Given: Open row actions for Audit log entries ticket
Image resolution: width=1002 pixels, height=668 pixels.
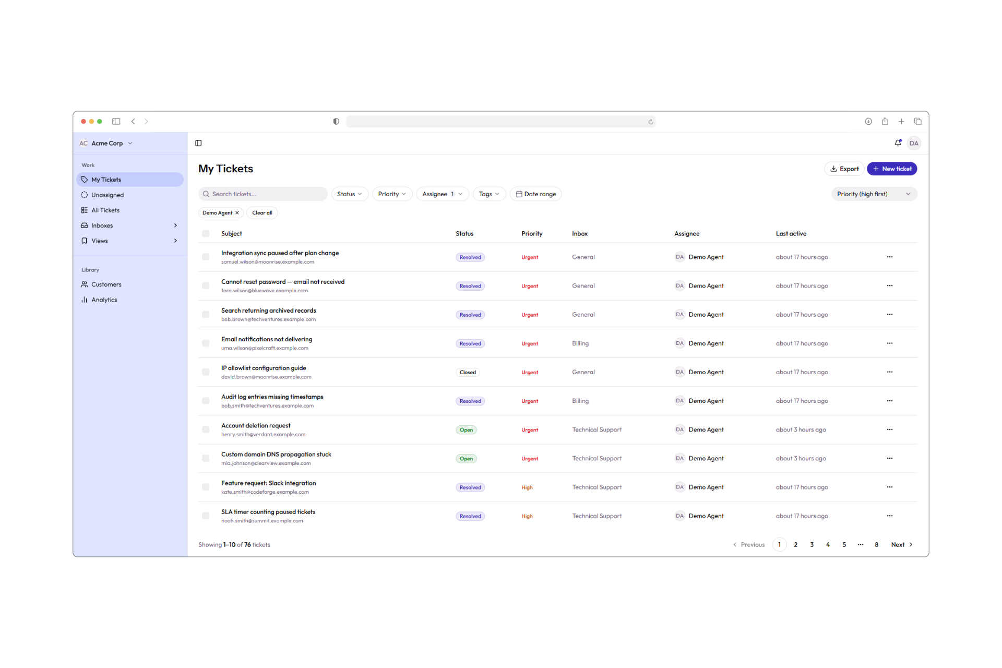Looking at the screenshot, I should tap(890, 401).
